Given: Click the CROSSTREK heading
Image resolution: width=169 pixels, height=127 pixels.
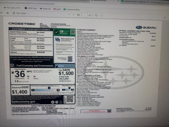Looking at the screenshot, I should click(x=22, y=24).
